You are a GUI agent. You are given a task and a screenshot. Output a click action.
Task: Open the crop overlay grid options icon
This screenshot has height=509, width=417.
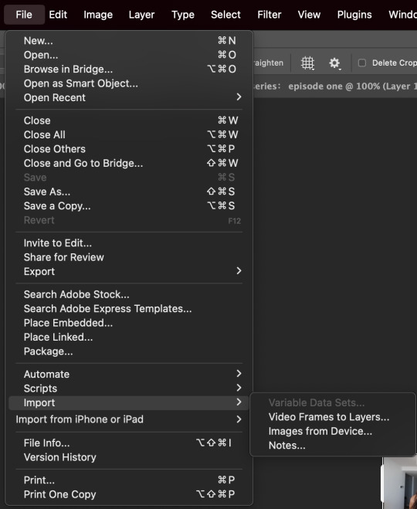(307, 63)
